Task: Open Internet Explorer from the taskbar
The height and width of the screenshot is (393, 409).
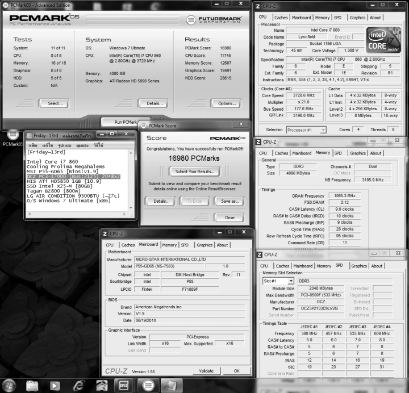Action: point(78,386)
